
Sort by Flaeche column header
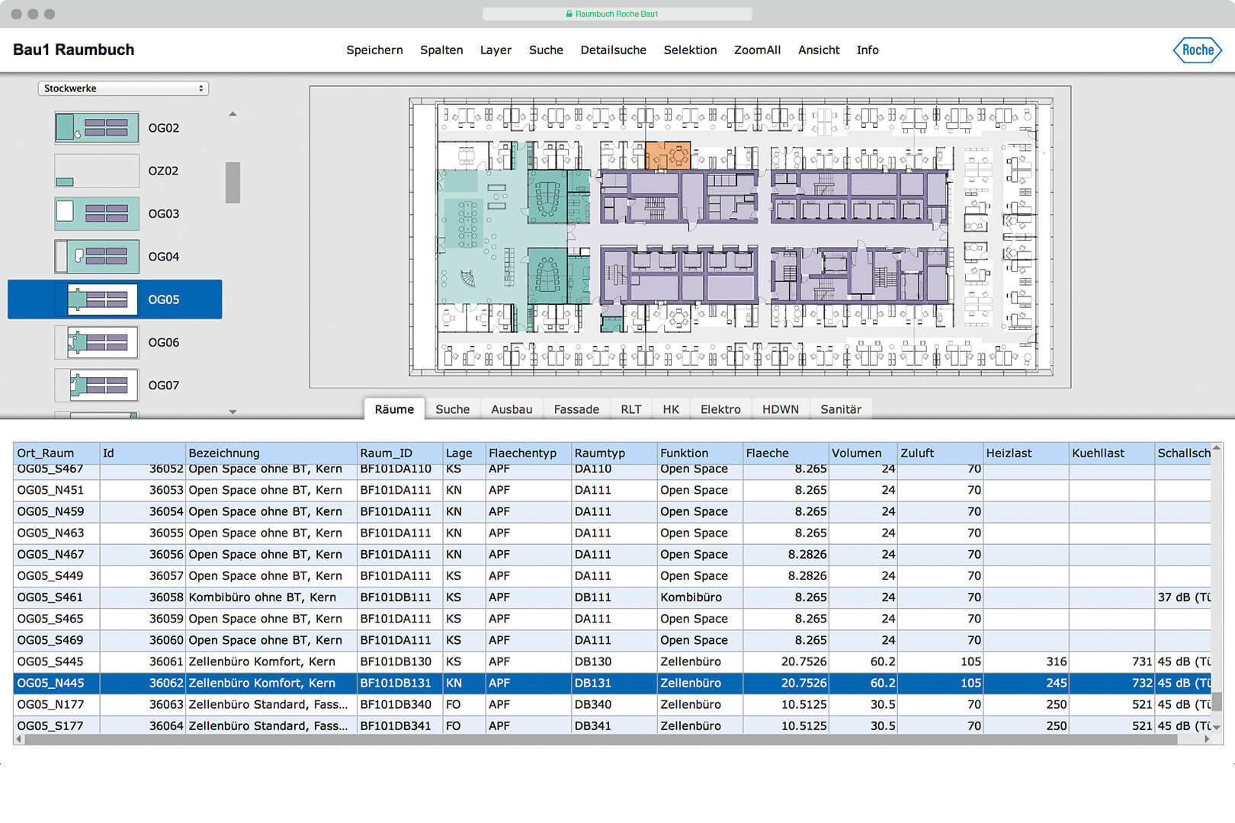pyautogui.click(x=785, y=453)
